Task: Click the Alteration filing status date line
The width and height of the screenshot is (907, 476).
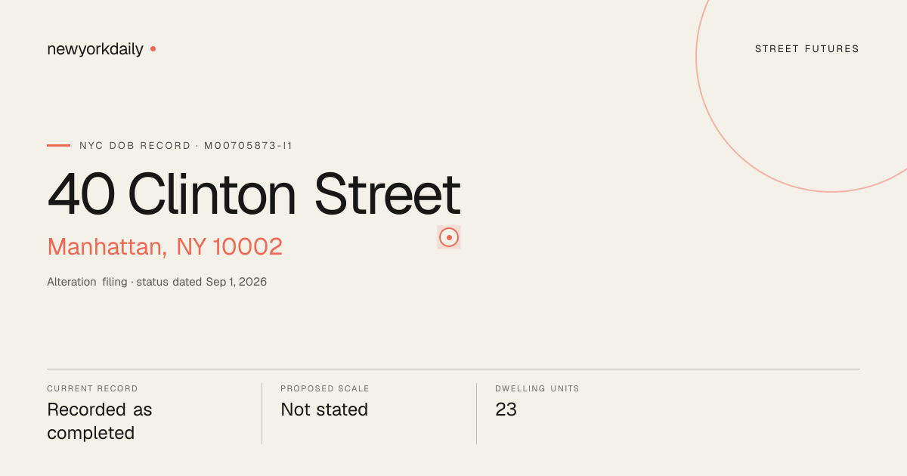Action: point(156,282)
